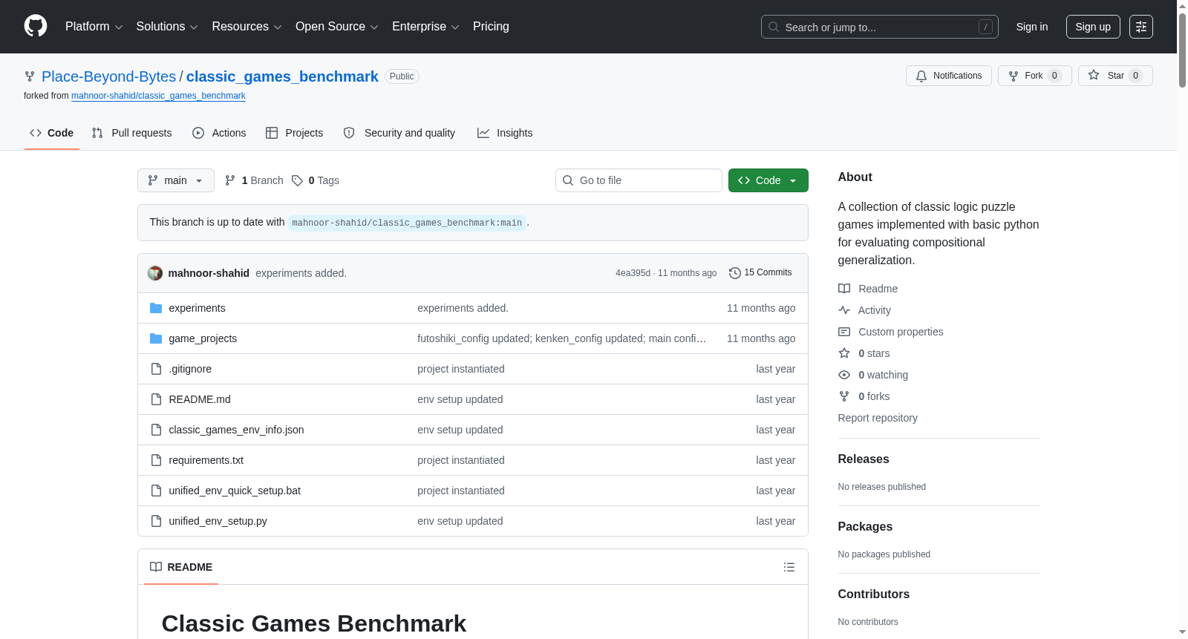Click the tag icon beside 0 Tags
This screenshot has height=639, width=1188.
point(297,180)
